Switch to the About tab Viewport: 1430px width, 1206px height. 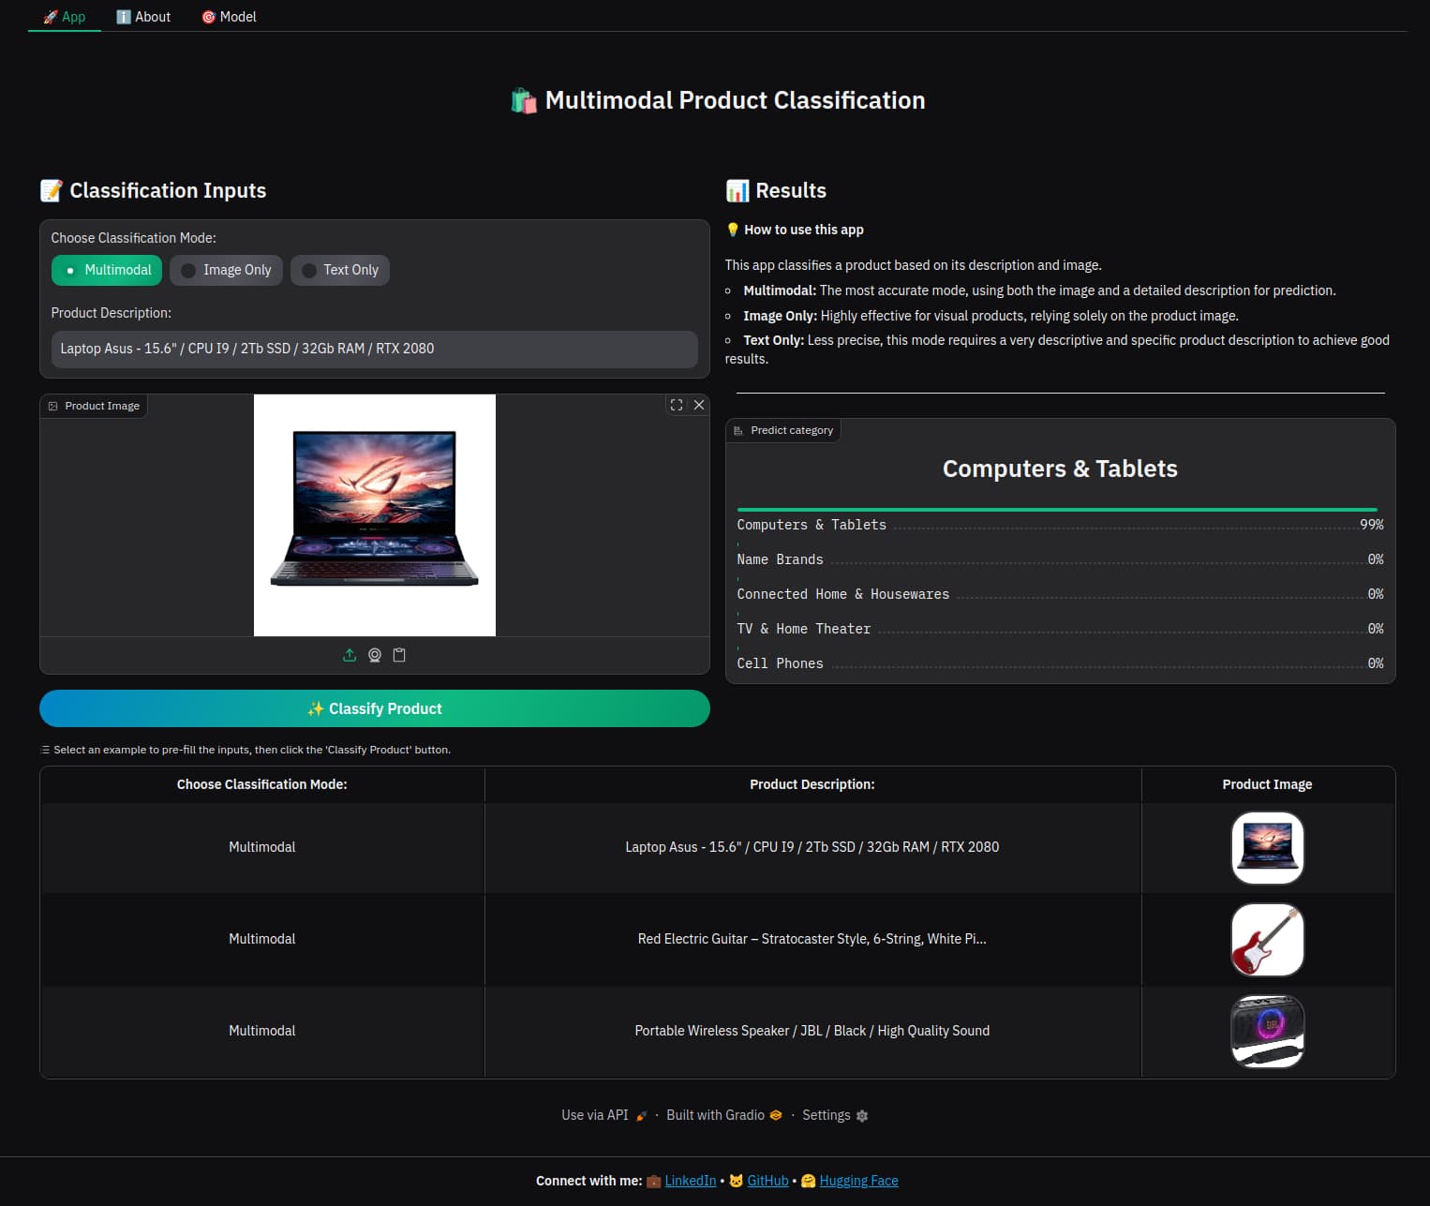(143, 16)
